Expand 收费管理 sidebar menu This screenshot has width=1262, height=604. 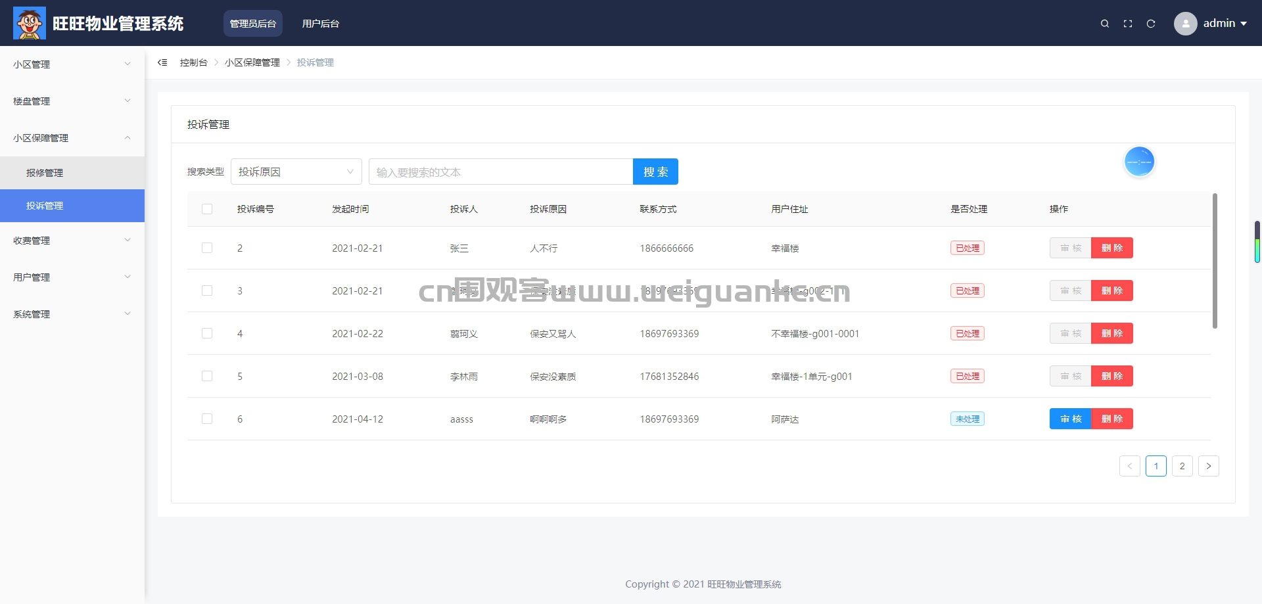coord(72,241)
